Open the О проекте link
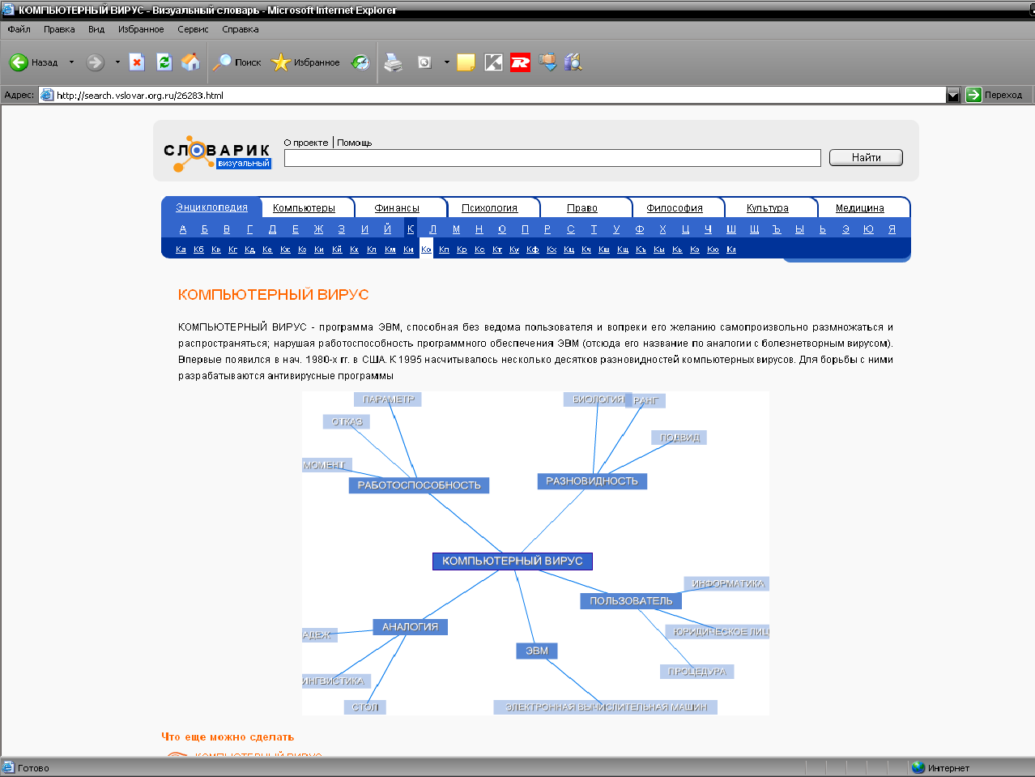The image size is (1035, 777). [x=306, y=143]
